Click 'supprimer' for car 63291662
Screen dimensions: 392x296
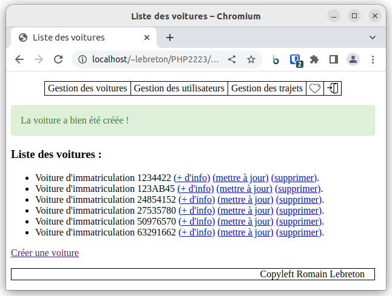point(299,232)
